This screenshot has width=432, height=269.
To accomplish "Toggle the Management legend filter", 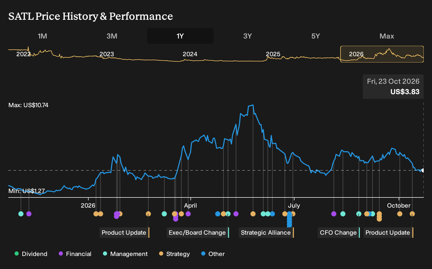I will (x=125, y=254).
